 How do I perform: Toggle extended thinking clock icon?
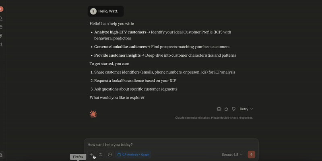pyautogui.click(x=110, y=155)
